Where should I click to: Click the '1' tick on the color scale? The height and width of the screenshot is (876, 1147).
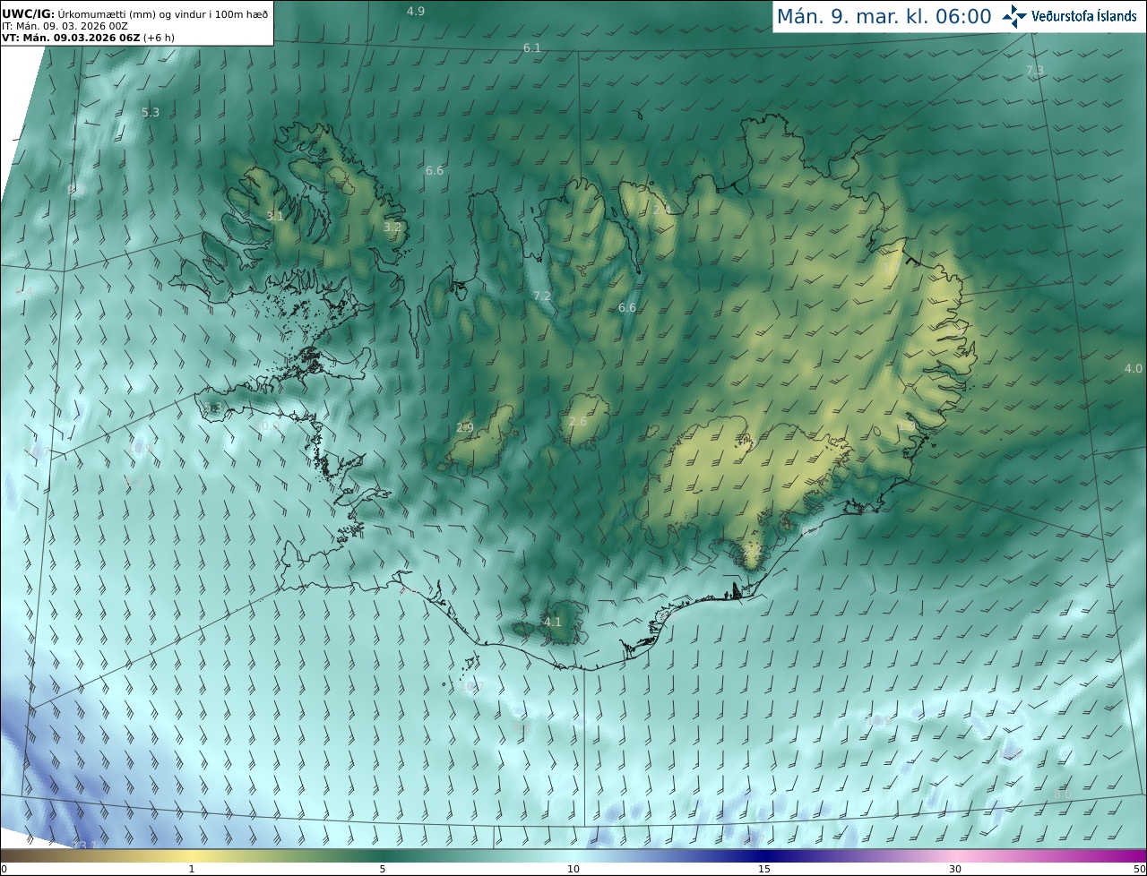pos(192,869)
